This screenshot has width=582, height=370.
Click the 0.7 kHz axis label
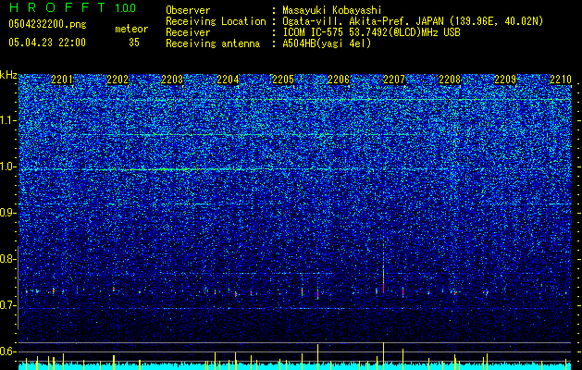(x=8, y=305)
